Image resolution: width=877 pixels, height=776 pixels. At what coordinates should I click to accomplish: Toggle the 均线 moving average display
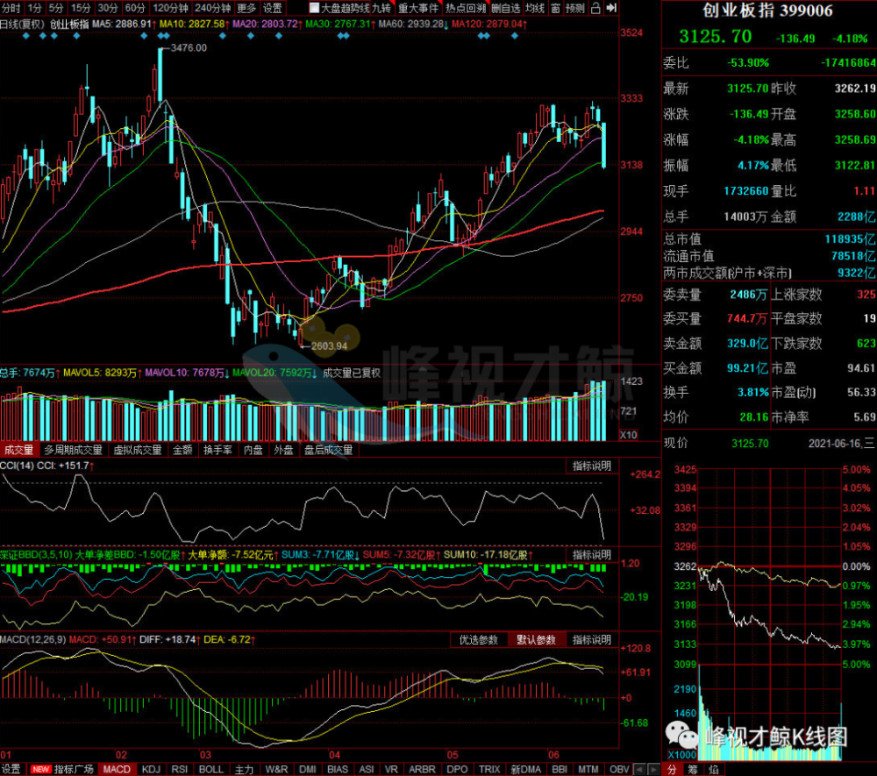535,8
